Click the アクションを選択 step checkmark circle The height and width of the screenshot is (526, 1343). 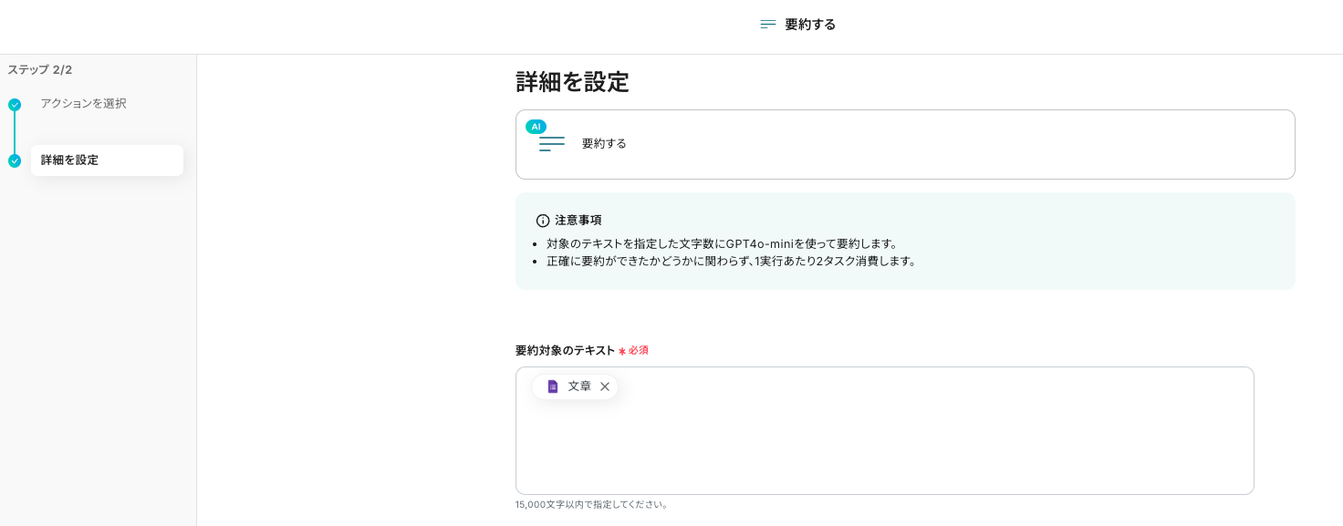point(15,105)
